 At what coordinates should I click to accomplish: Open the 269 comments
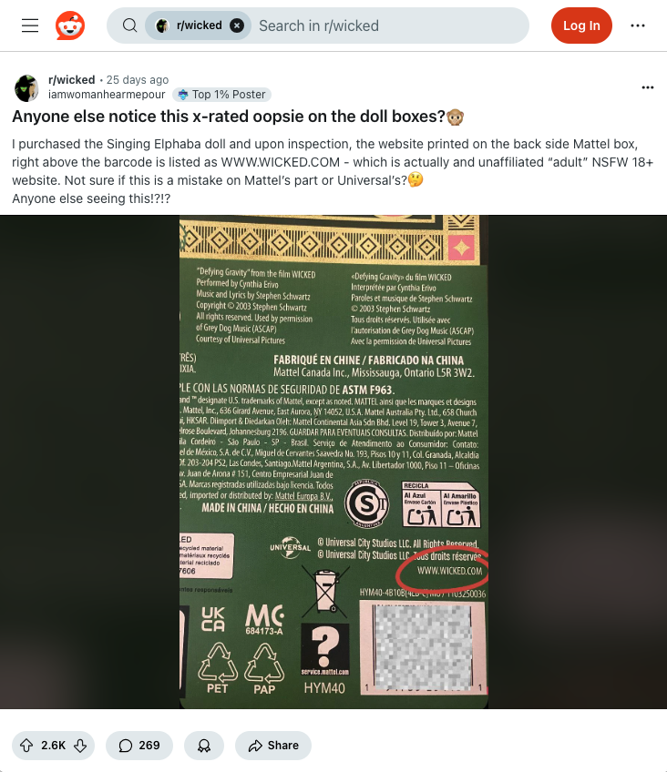(x=139, y=746)
